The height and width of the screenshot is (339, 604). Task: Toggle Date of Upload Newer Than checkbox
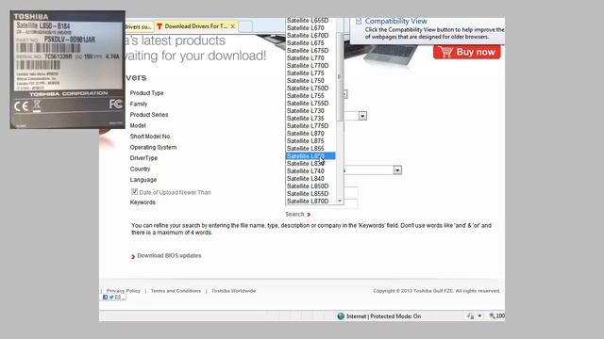pyautogui.click(x=134, y=191)
